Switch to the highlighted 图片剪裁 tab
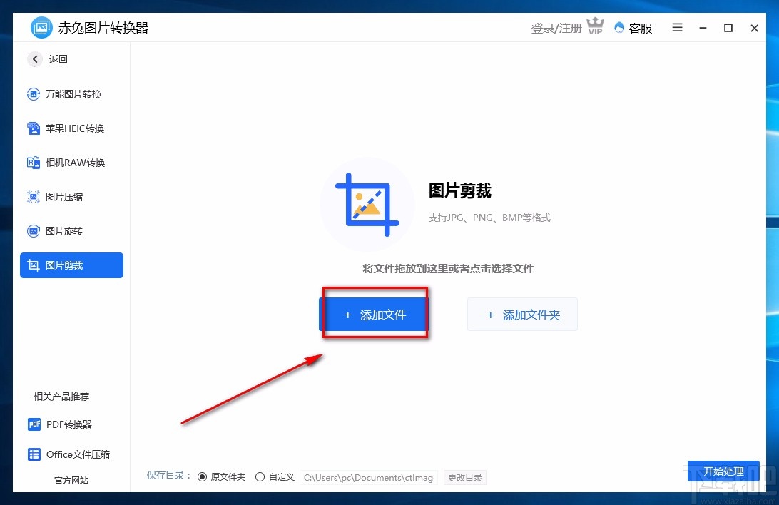Image resolution: width=779 pixels, height=505 pixels. 71,265
